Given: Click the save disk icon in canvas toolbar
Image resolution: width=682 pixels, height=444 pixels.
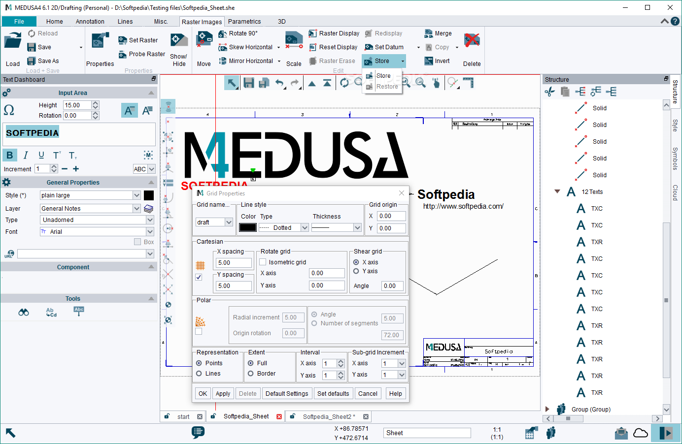Looking at the screenshot, I should 249,83.
